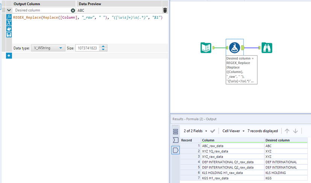Image resolution: width=311 pixels, height=183 pixels.
Task: Click the Formula tool input anchor
Action: (x=227, y=48)
